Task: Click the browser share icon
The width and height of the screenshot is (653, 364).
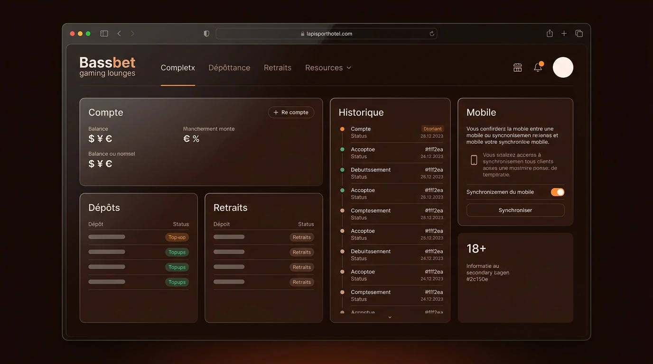Action: pos(550,33)
